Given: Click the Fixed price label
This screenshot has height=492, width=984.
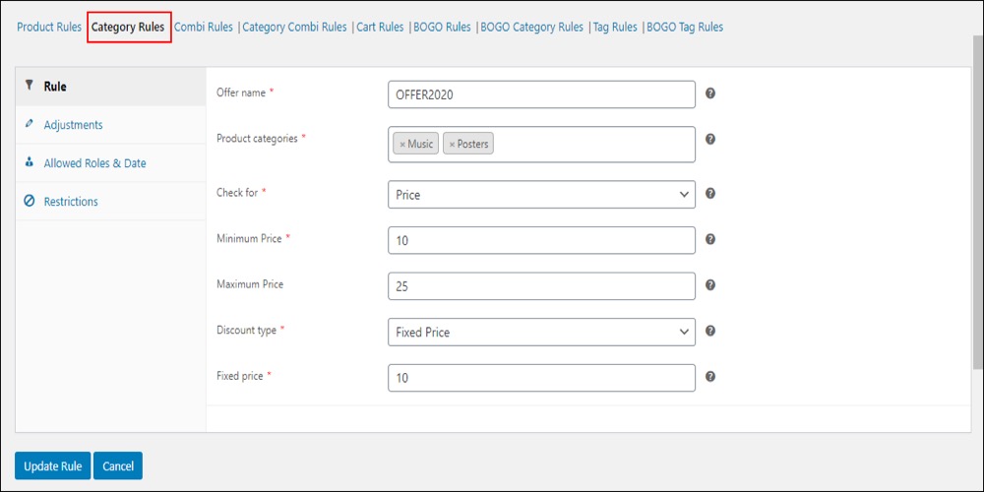Looking at the screenshot, I should click(x=240, y=376).
